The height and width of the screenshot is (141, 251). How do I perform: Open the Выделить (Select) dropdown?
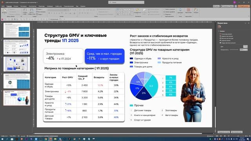pos(167,14)
